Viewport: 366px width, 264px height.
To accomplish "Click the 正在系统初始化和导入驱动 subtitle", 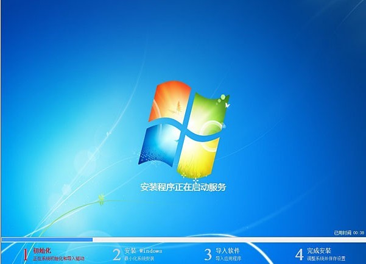I will 58,259.
